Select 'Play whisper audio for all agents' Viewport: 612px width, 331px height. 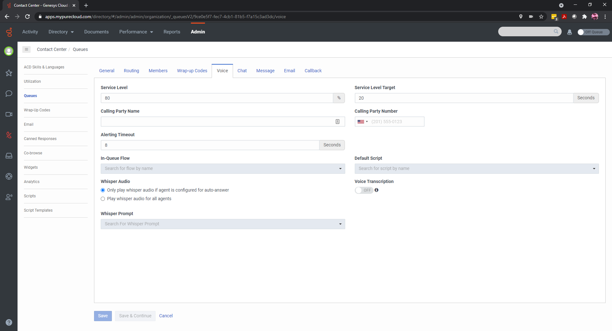click(103, 199)
